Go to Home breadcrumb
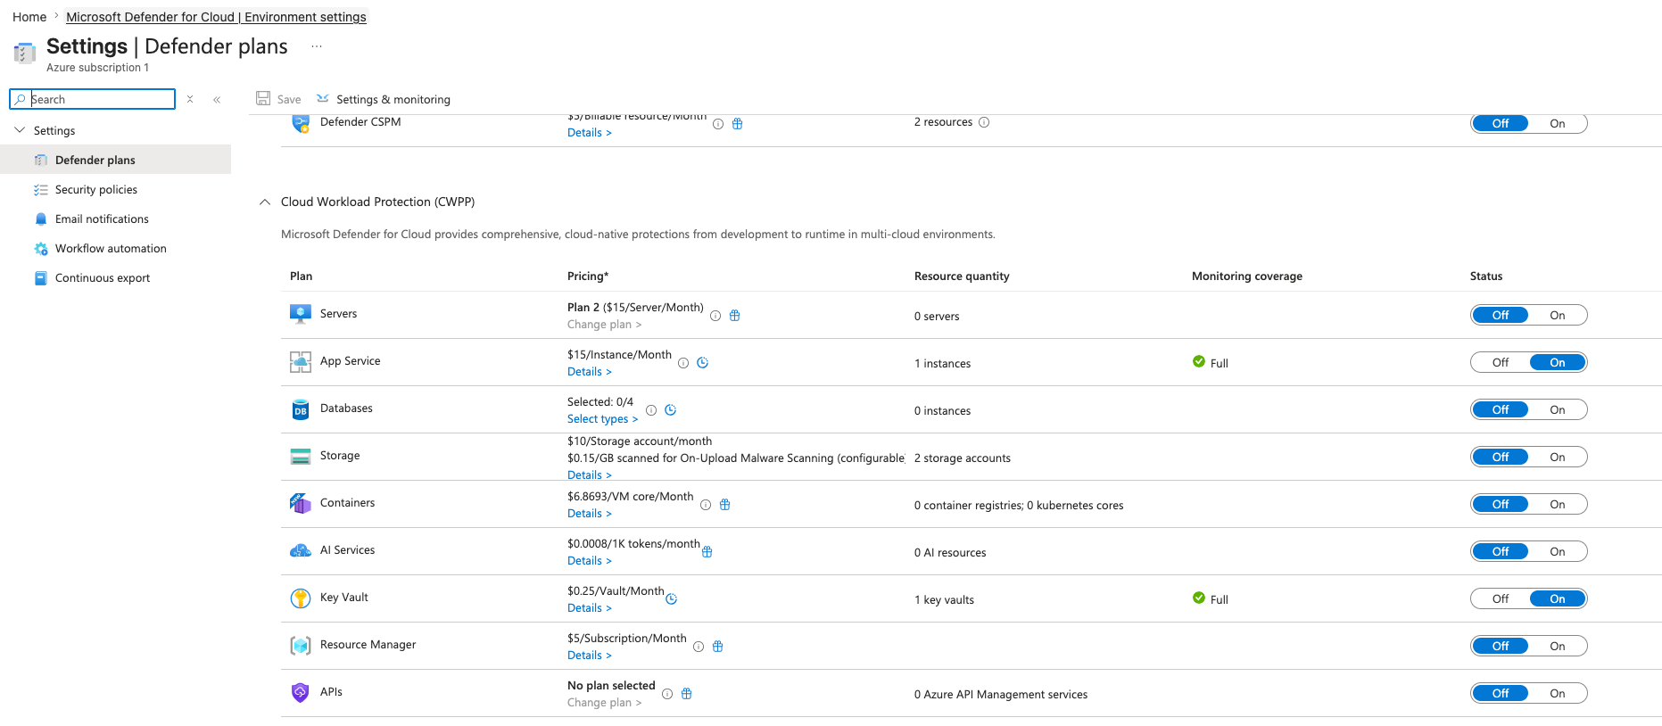Image resolution: width=1662 pixels, height=726 pixels. tap(29, 17)
